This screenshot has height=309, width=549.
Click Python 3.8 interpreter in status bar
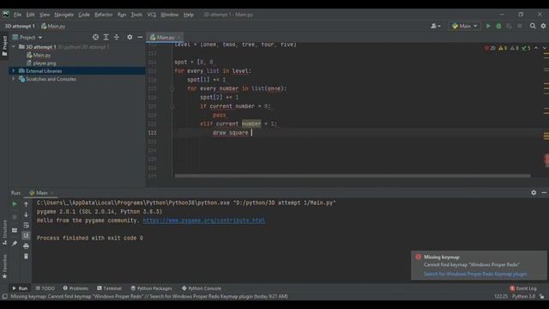pos(523,296)
